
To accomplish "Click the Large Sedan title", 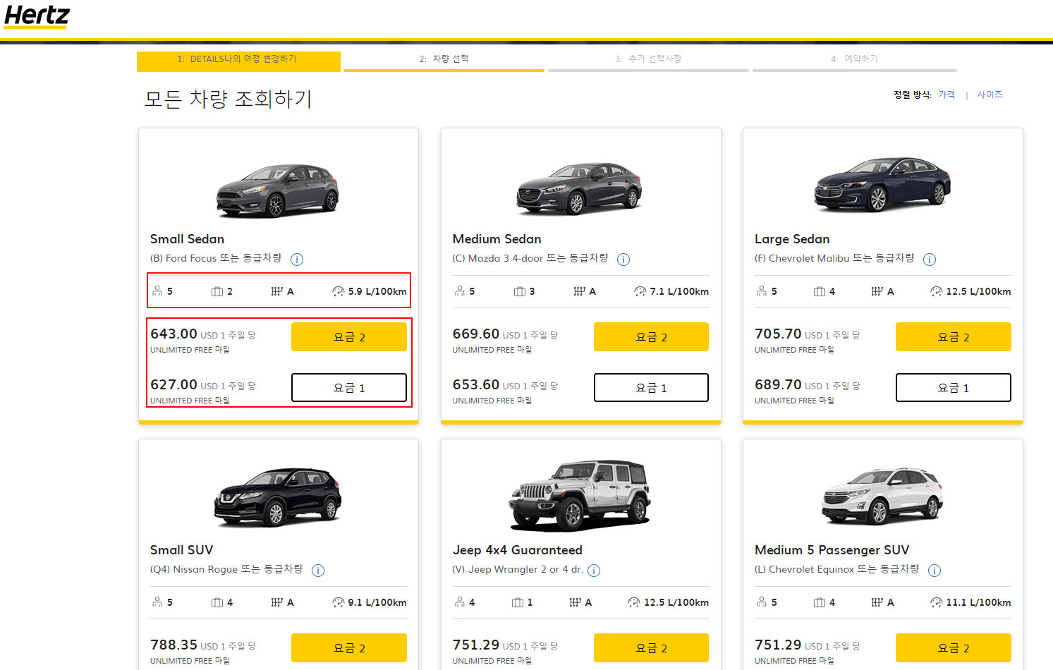I will 792,239.
